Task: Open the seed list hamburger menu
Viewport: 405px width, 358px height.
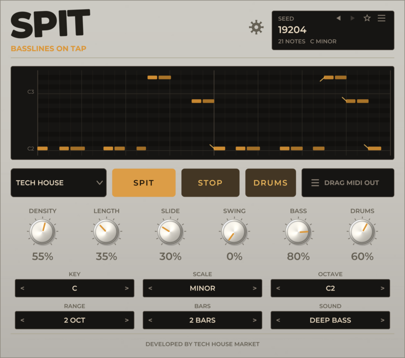Action: pyautogui.click(x=381, y=18)
